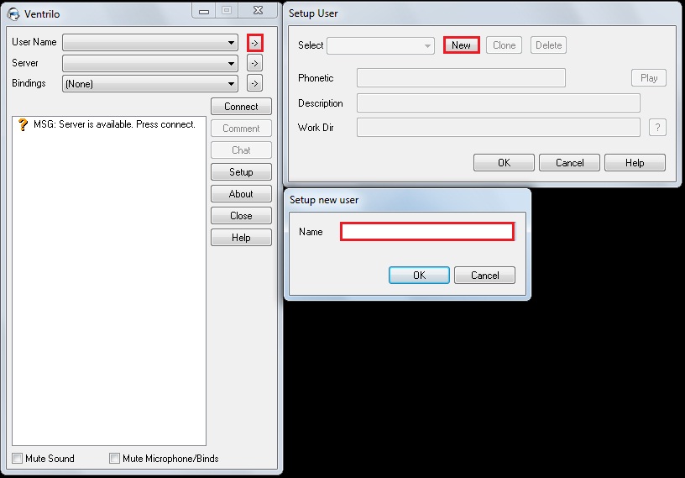685x478 pixels.
Task: Open Setup in Ventrilo window
Action: (x=241, y=172)
